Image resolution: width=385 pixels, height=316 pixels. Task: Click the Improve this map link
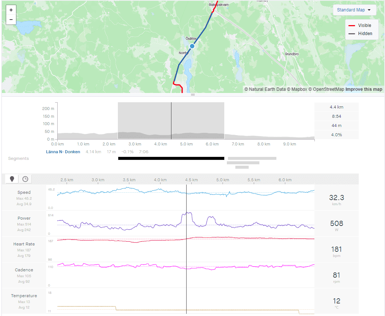pyautogui.click(x=364, y=89)
